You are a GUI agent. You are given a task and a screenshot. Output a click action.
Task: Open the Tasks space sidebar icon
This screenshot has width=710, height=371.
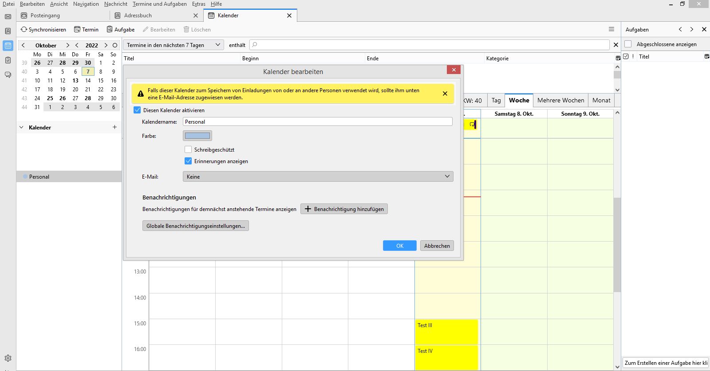8,60
